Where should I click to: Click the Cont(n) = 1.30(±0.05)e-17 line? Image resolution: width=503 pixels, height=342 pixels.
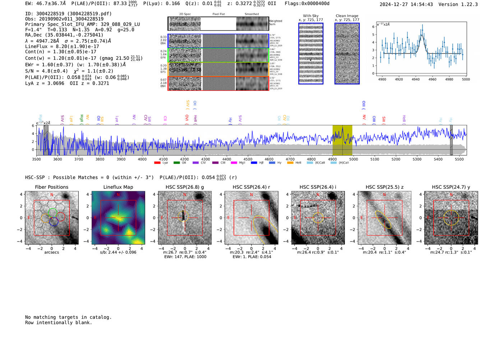(61, 52)
